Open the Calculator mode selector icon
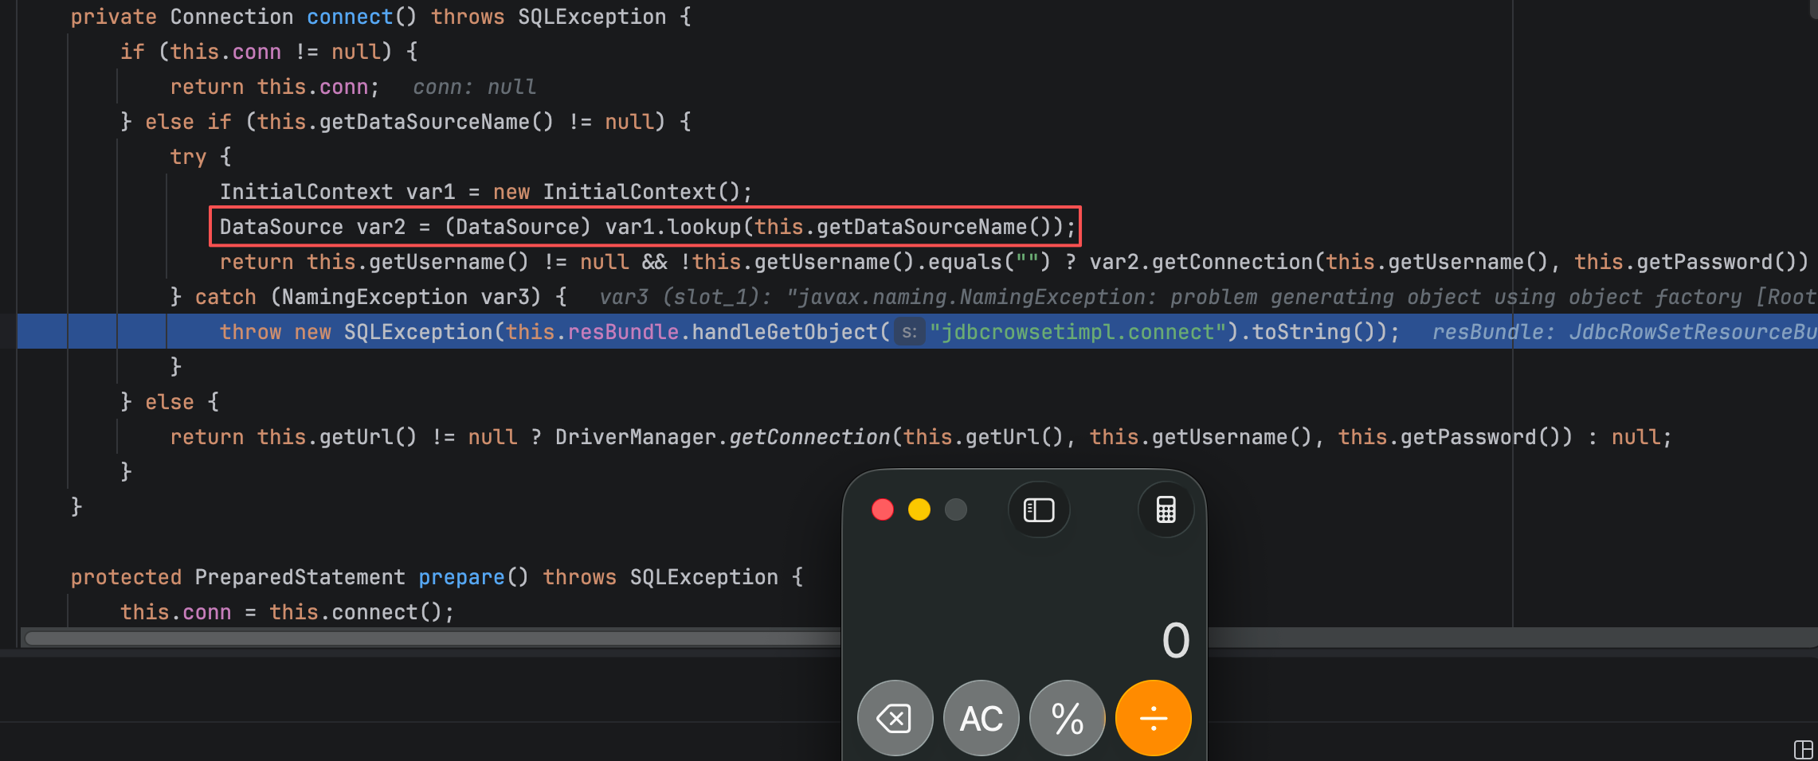Screen dimensions: 1818x761 1166,509
